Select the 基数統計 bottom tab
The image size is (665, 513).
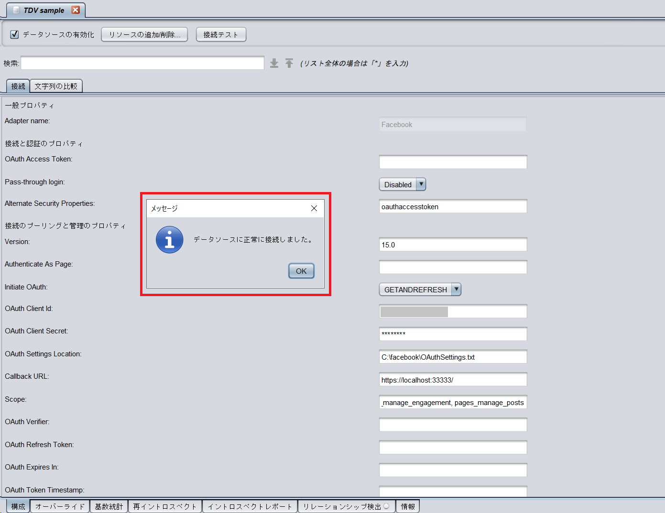coord(109,506)
